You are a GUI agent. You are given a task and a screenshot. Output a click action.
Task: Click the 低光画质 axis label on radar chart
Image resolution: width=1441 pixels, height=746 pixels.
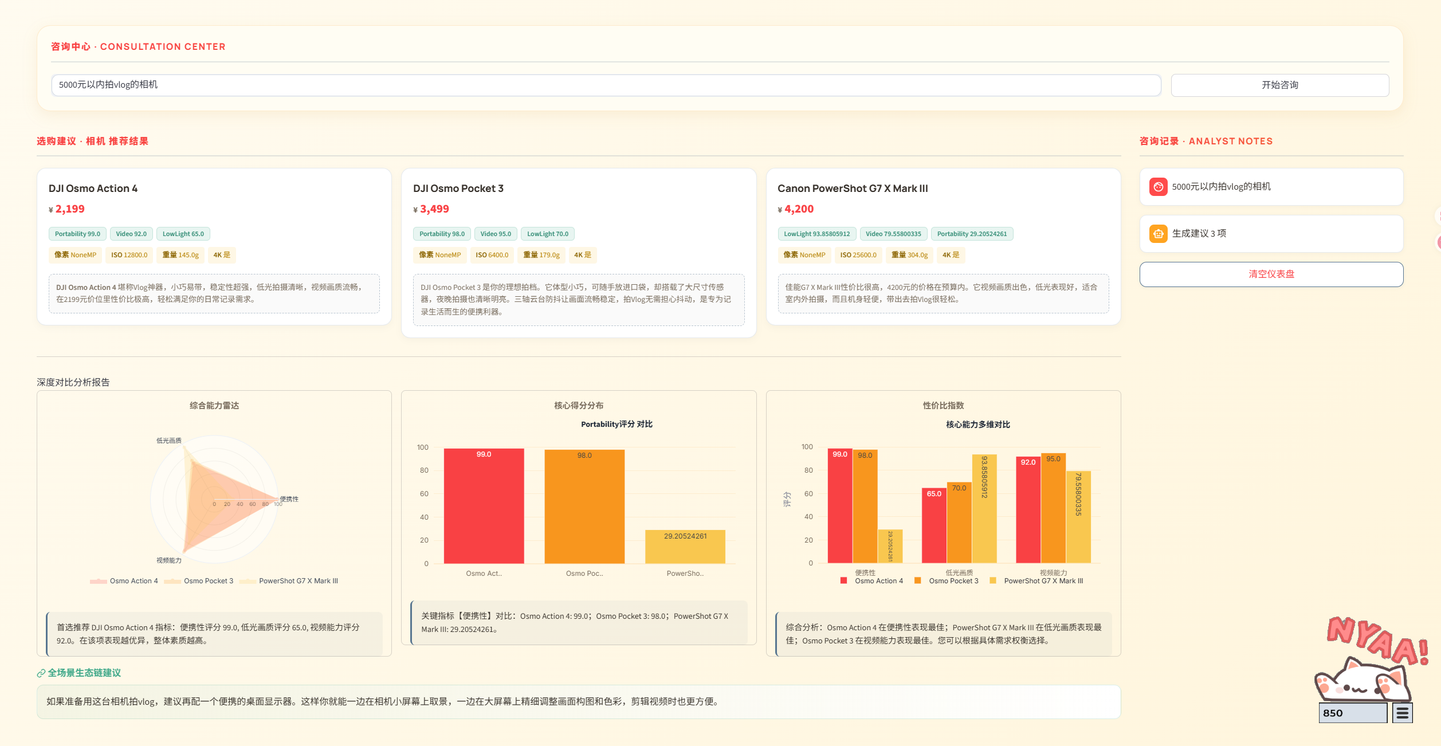pyautogui.click(x=169, y=441)
